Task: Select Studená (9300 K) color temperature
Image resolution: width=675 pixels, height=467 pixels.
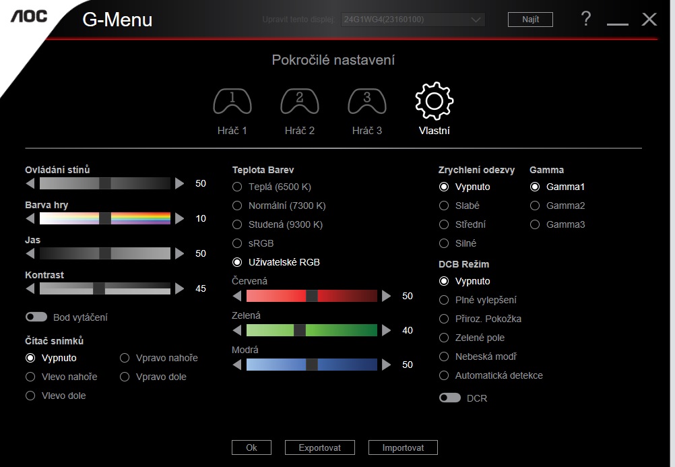Action: pos(278,225)
